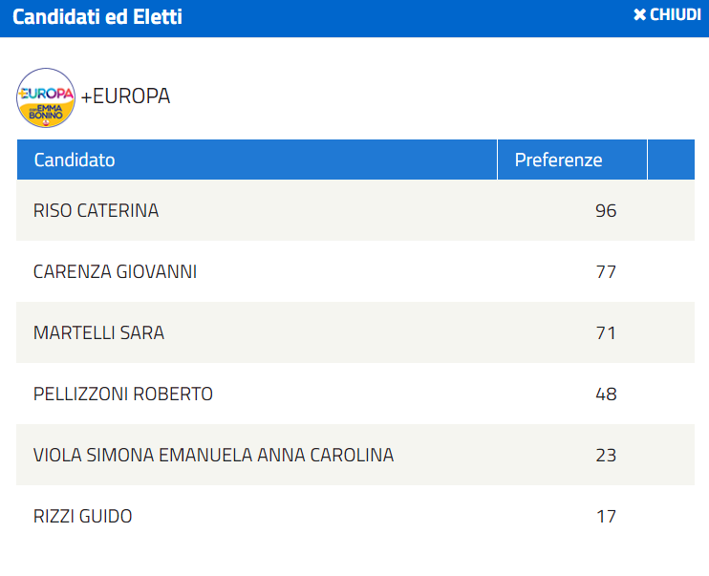Select the MARTELLI SARA row
Viewport: 709px width, 576px height.
tap(355, 332)
